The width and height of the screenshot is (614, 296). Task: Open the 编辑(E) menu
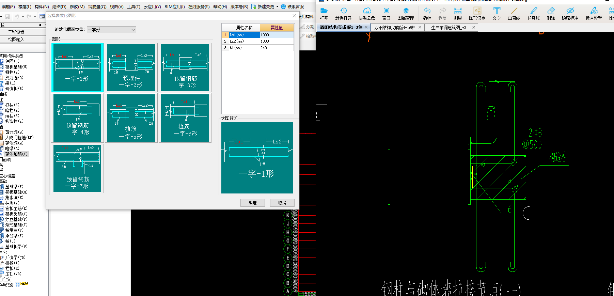[8, 6]
